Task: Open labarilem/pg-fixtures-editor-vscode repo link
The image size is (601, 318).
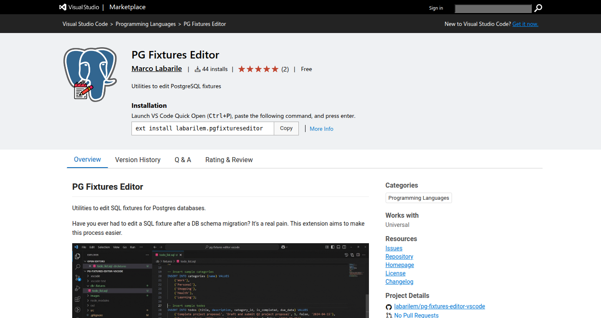Action: click(439, 306)
